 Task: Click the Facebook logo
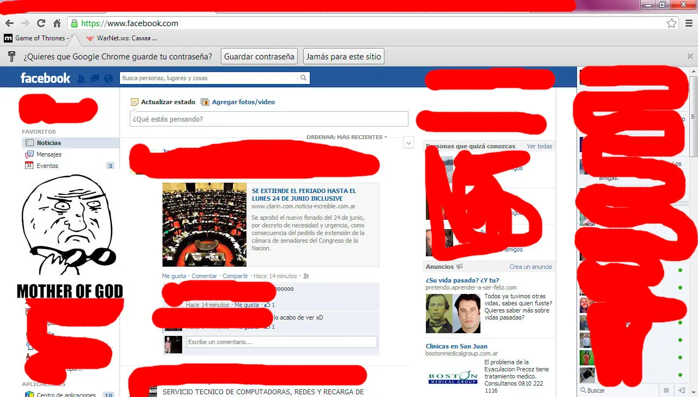(x=45, y=78)
